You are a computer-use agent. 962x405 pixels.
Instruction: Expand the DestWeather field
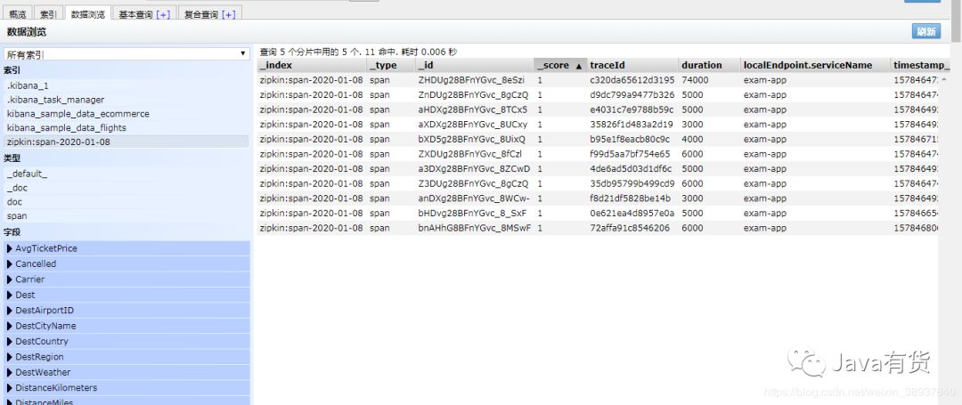click(x=127, y=372)
